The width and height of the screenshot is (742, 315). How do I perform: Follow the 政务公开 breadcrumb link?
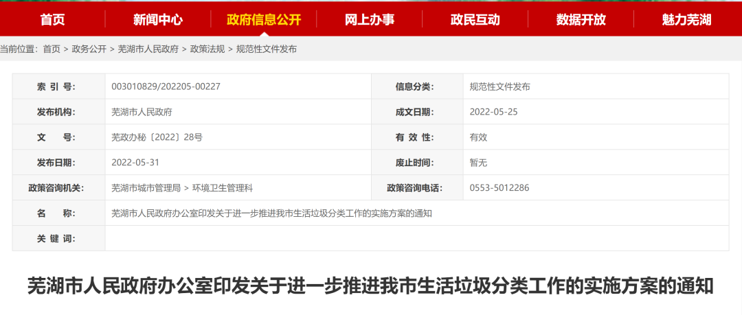[x=89, y=49]
